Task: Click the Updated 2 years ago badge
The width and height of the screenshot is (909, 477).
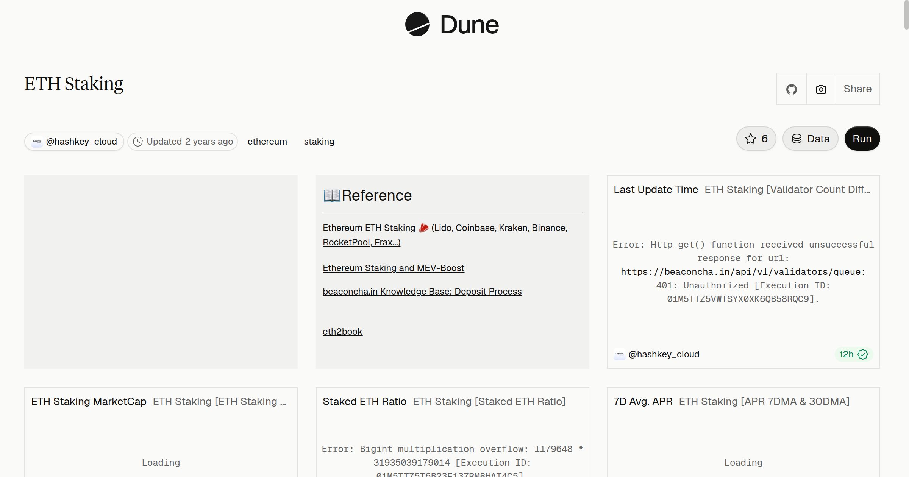Action: [x=183, y=142]
